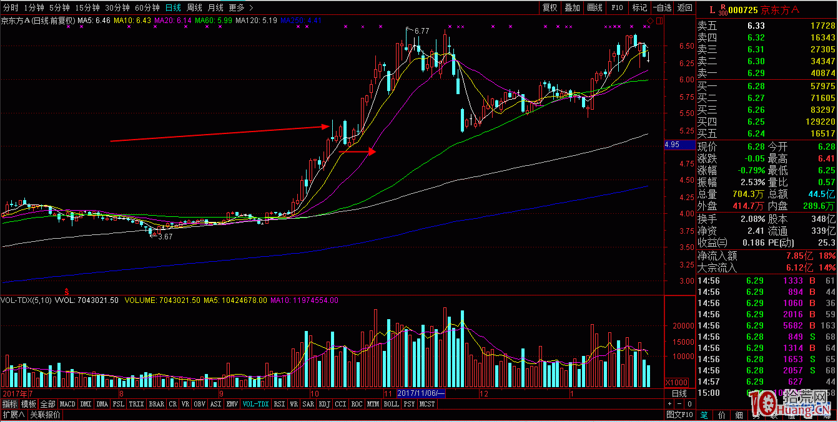Apply the BRAR indicator

coord(157,404)
